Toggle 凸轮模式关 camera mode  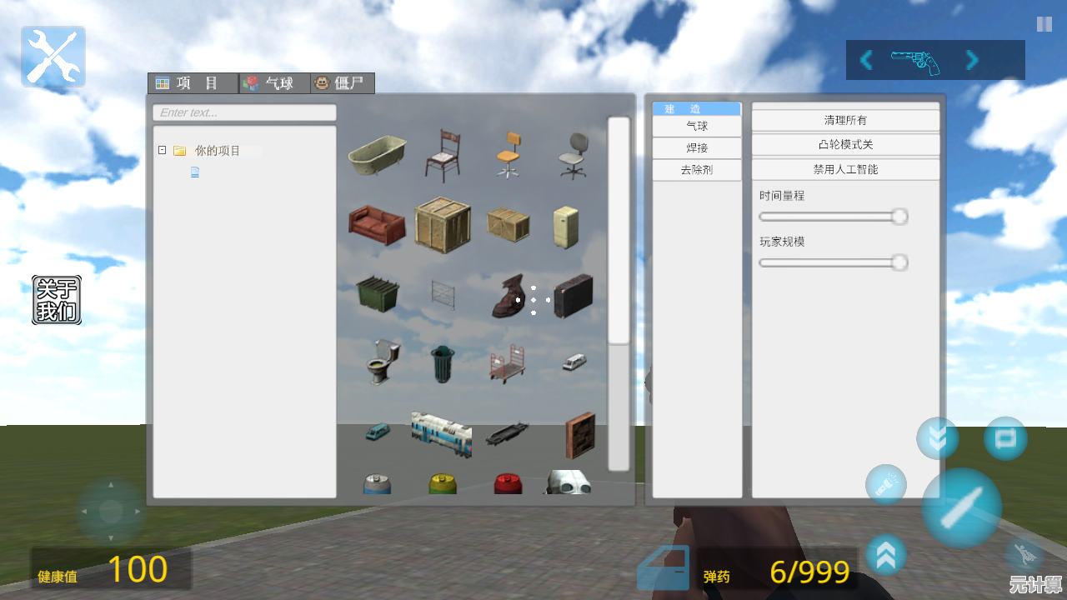click(845, 145)
